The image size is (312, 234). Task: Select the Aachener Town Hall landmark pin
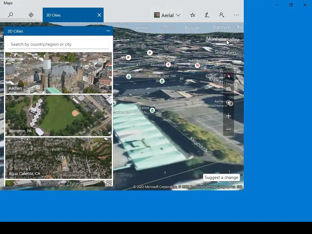click(x=162, y=81)
